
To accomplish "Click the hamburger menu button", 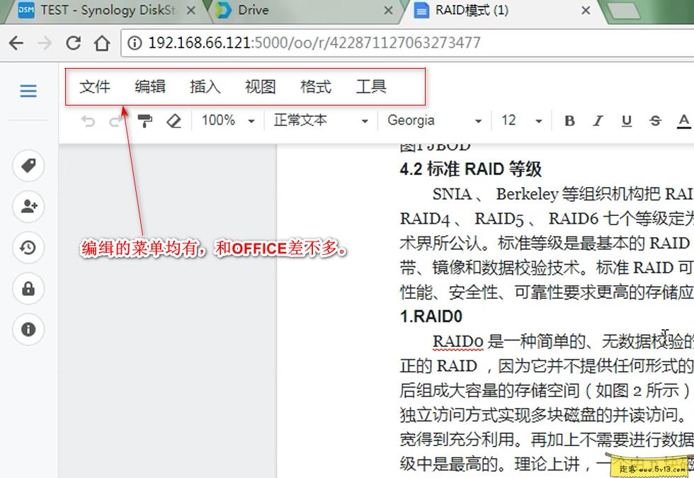I will 28,91.
